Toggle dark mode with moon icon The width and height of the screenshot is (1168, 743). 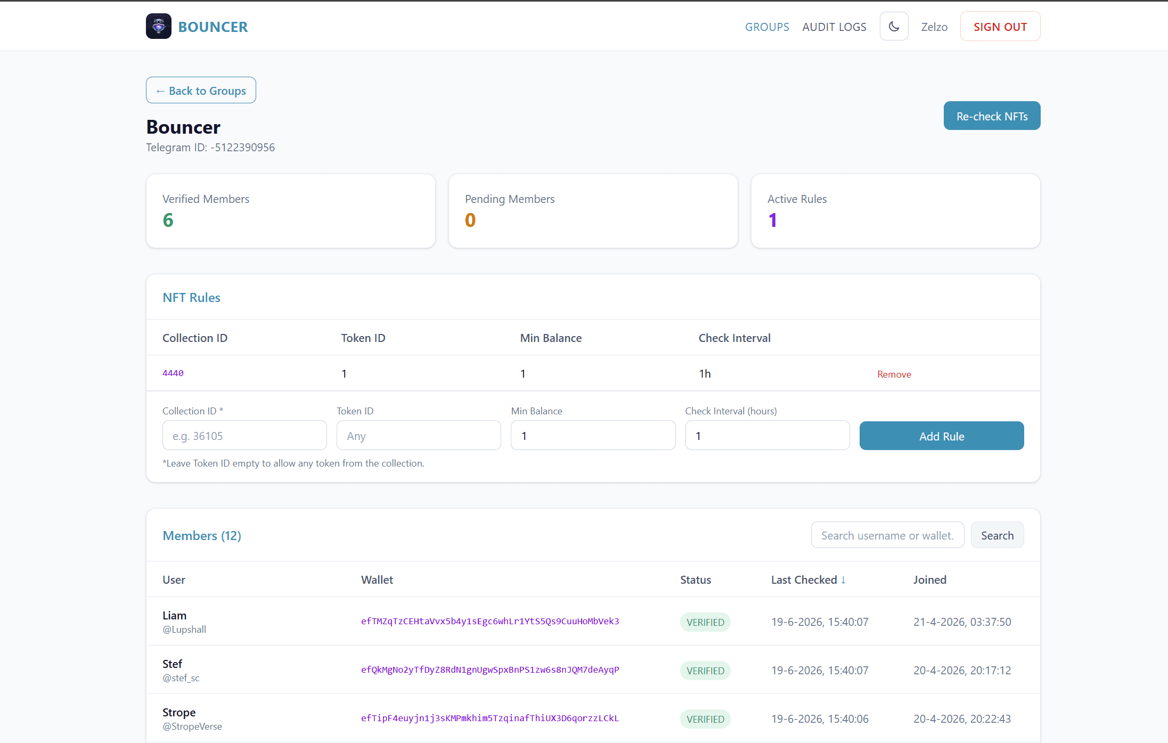pos(894,26)
